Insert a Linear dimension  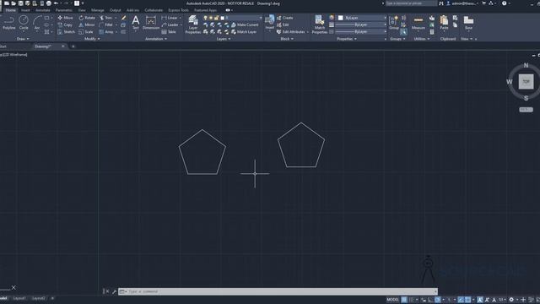click(x=170, y=18)
